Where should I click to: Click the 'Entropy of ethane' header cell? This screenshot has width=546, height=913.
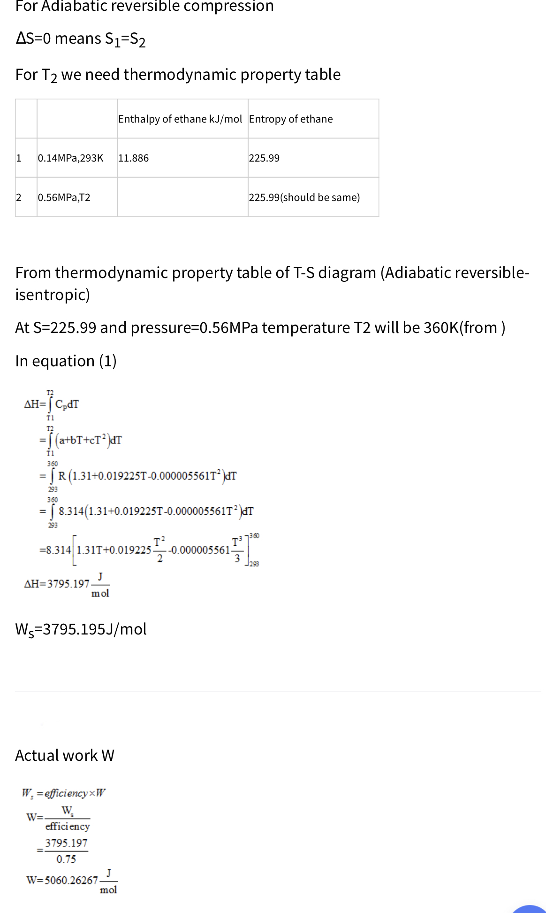coord(291,119)
